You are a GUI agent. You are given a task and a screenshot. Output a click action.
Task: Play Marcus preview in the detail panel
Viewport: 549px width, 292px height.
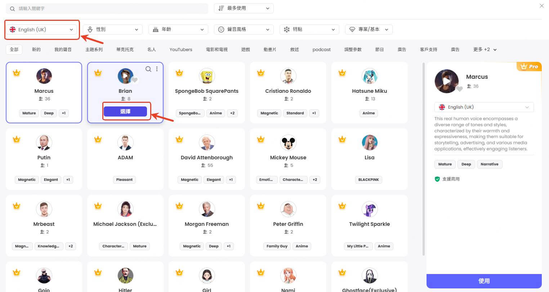pos(446,81)
